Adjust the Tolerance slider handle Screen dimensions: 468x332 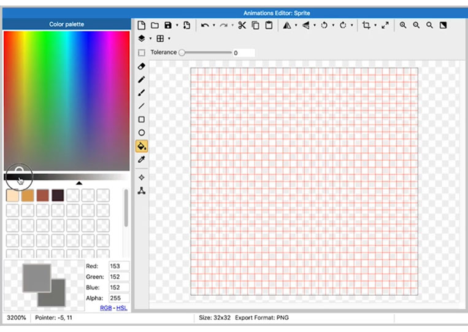(182, 53)
